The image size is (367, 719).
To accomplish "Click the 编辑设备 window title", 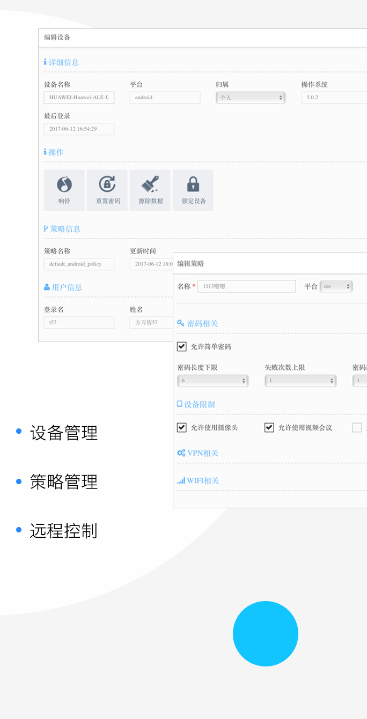I will point(57,38).
